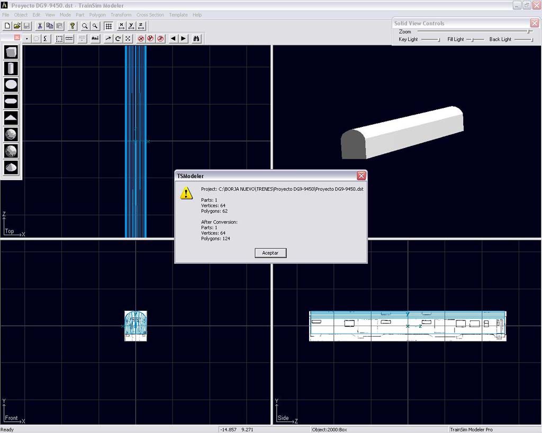Click the yellow question mark help icon
This screenshot has height=433, width=542.
click(x=73, y=26)
